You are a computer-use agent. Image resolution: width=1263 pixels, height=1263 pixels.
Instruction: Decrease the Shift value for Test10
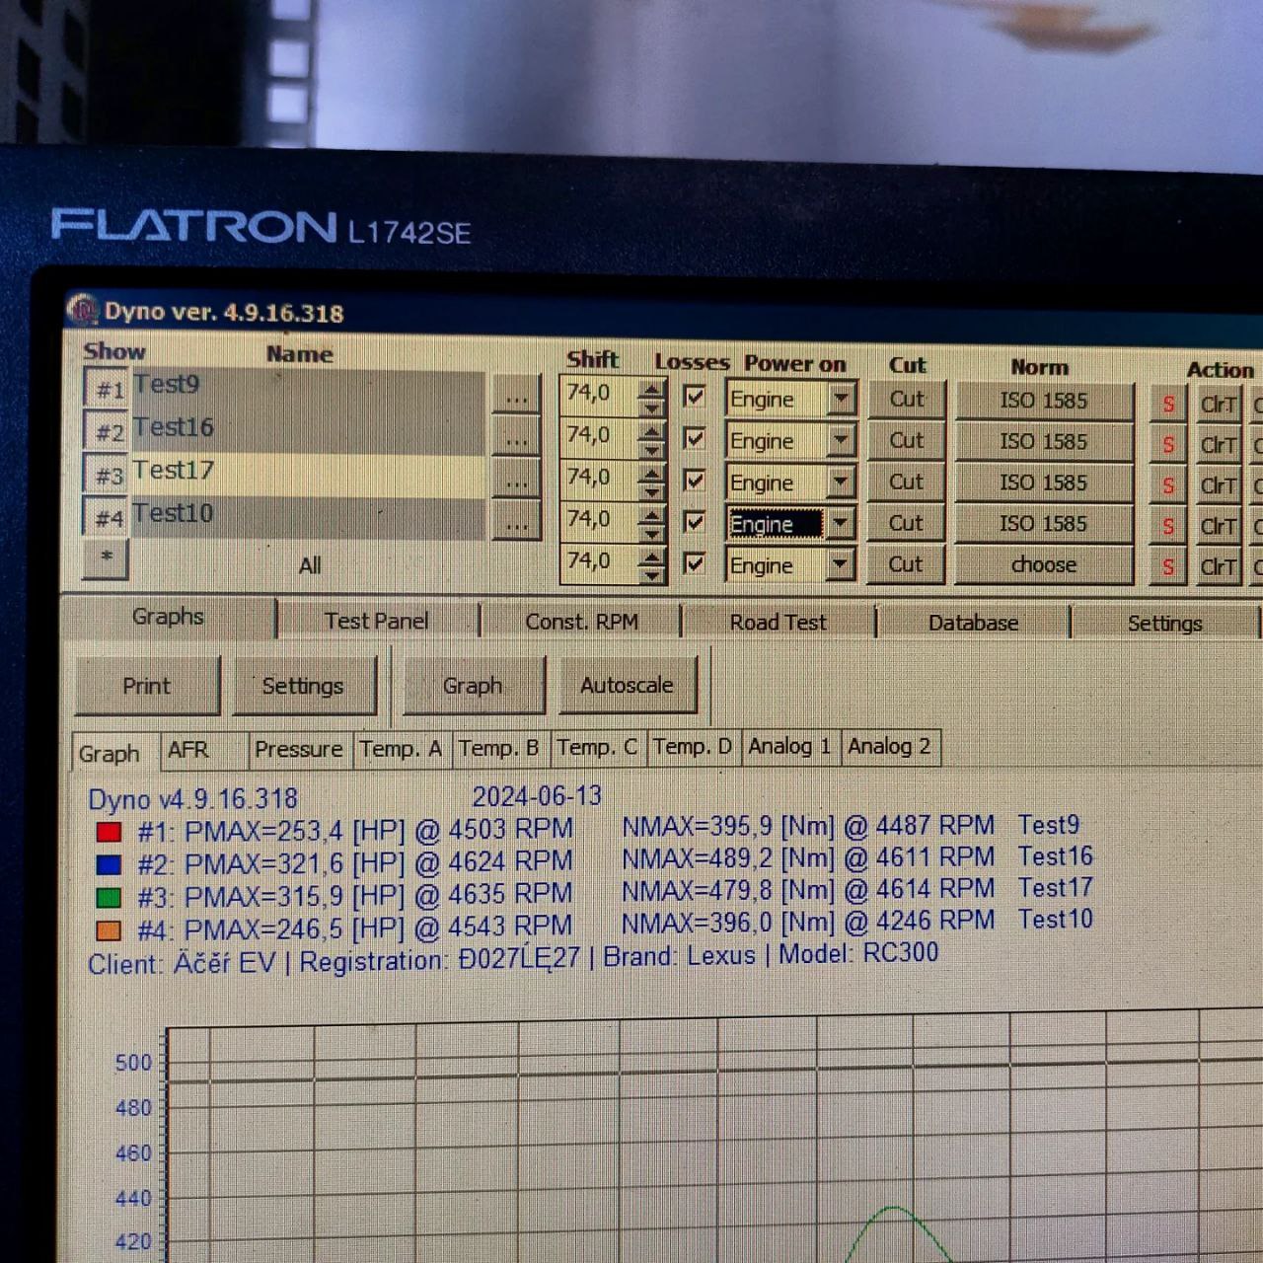coord(650,534)
